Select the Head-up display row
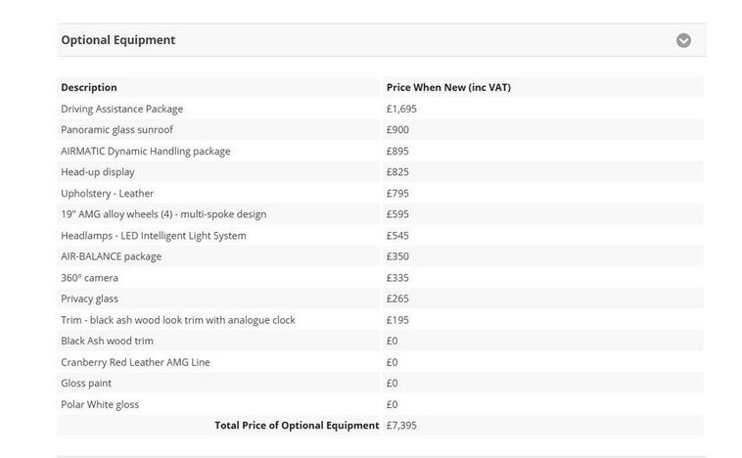 [x=98, y=172]
